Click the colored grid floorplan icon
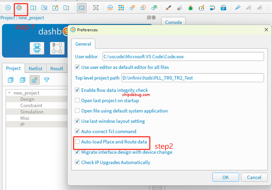Screen dimensions: 272x190 121,8
